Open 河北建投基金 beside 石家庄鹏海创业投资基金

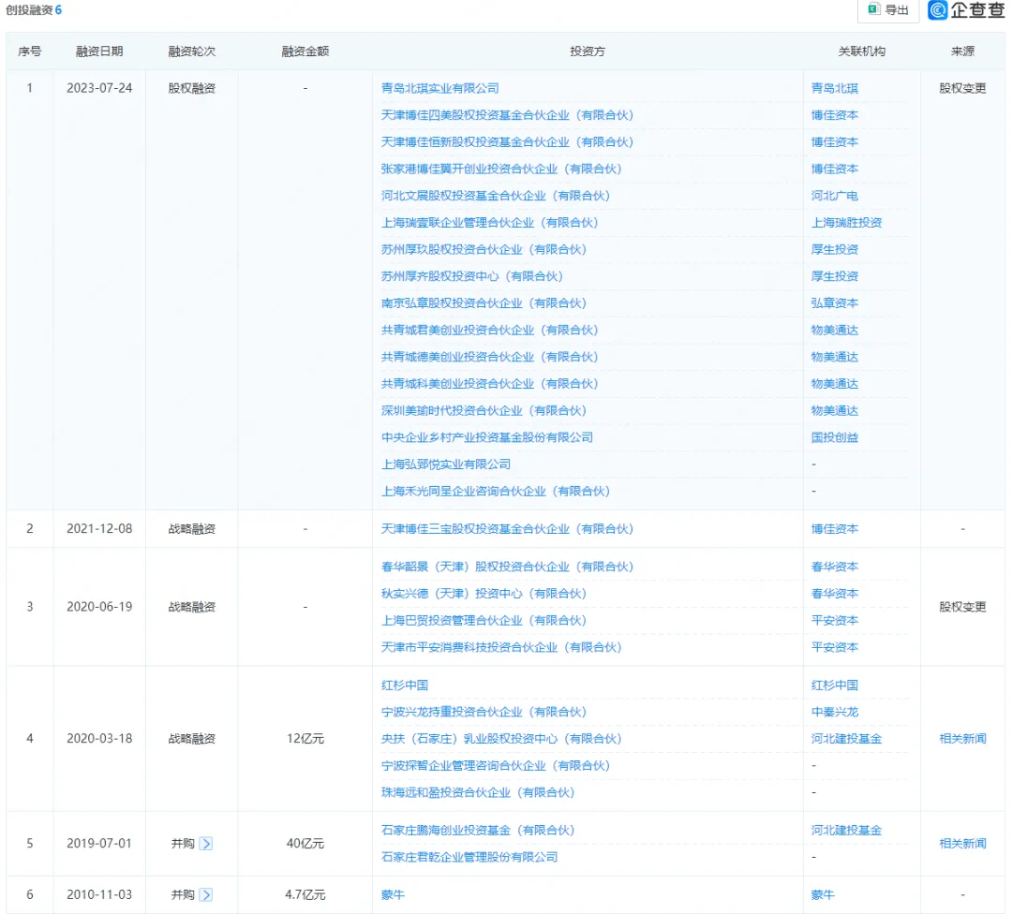[x=846, y=831]
